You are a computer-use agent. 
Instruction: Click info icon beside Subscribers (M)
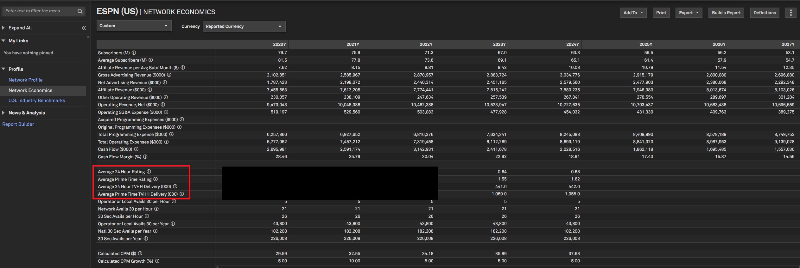134,53
